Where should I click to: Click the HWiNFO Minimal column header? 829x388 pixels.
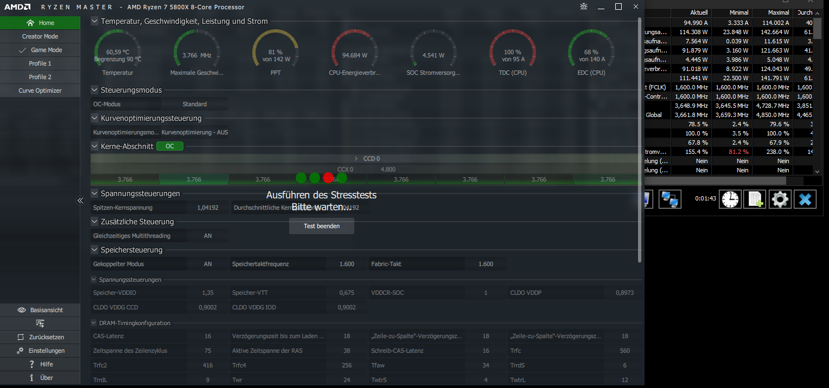[x=731, y=12]
